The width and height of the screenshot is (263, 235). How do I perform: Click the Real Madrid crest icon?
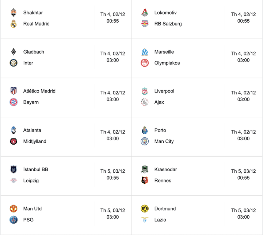[14, 24]
